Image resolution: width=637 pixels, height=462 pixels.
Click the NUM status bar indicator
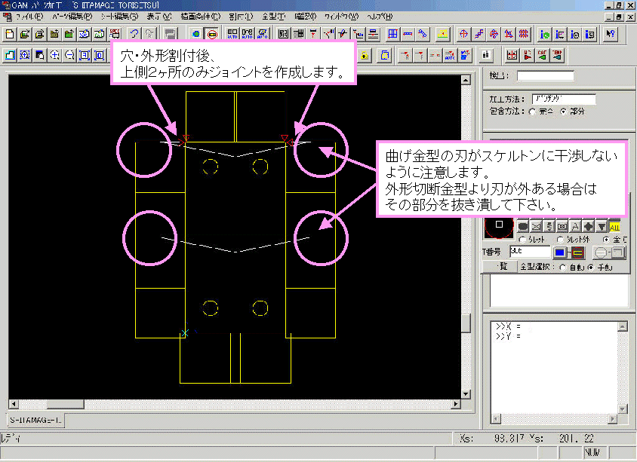coord(592,451)
